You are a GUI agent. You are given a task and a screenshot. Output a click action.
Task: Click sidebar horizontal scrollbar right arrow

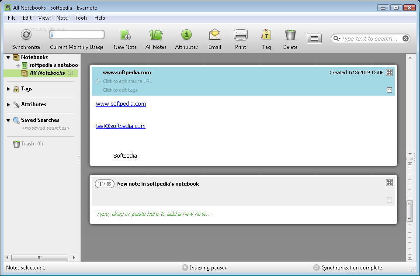coord(74,258)
